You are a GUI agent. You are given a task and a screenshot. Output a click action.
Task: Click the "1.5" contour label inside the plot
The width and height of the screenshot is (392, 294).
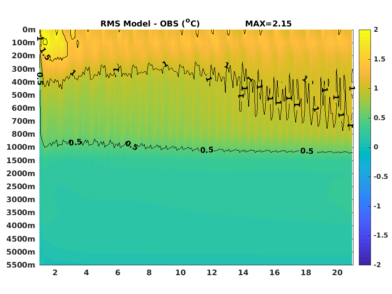pos(45,54)
